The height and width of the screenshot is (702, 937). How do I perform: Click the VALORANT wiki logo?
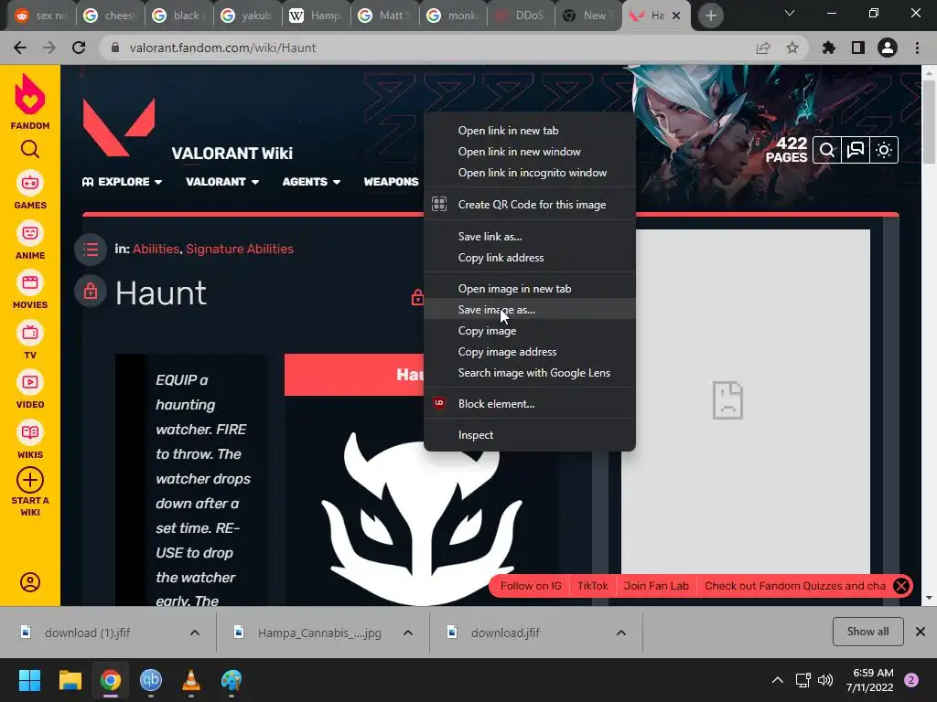point(119,126)
